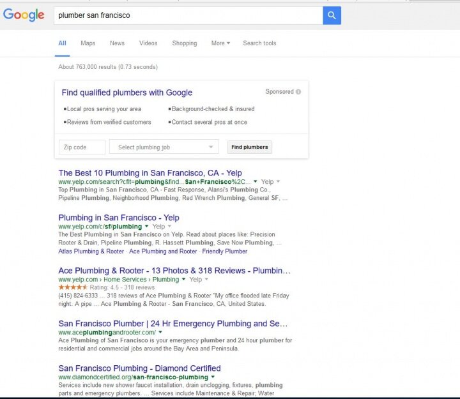Screen dimensions: 460x399
Task: Click the 4.5 star rating icons
Action: (x=73, y=287)
